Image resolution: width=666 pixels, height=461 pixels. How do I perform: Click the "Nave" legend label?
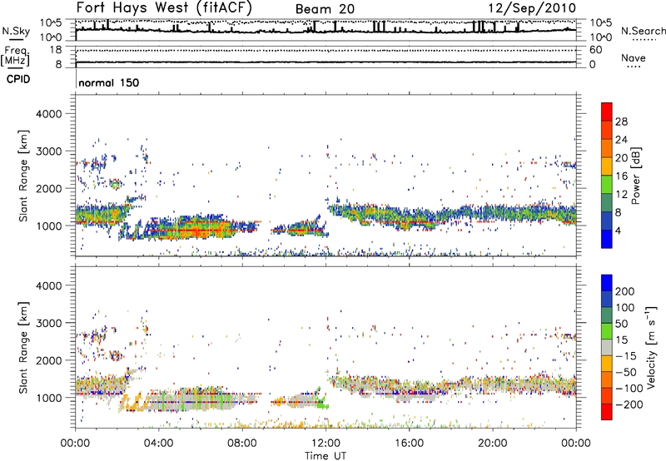click(x=634, y=58)
